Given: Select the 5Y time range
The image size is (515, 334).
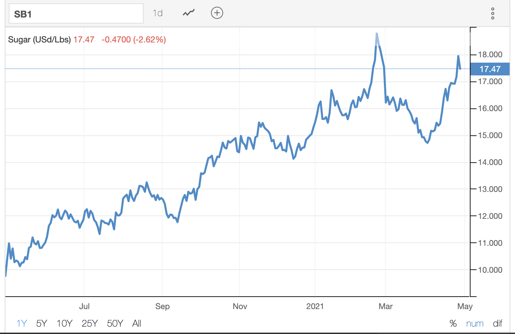Looking at the screenshot, I should (41, 323).
